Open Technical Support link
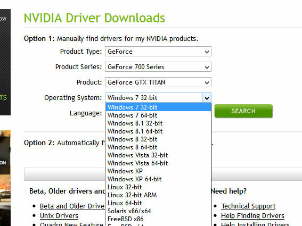This screenshot has height=226, width=302. point(248,206)
